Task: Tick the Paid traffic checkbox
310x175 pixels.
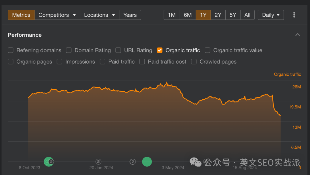Action: 102,62
